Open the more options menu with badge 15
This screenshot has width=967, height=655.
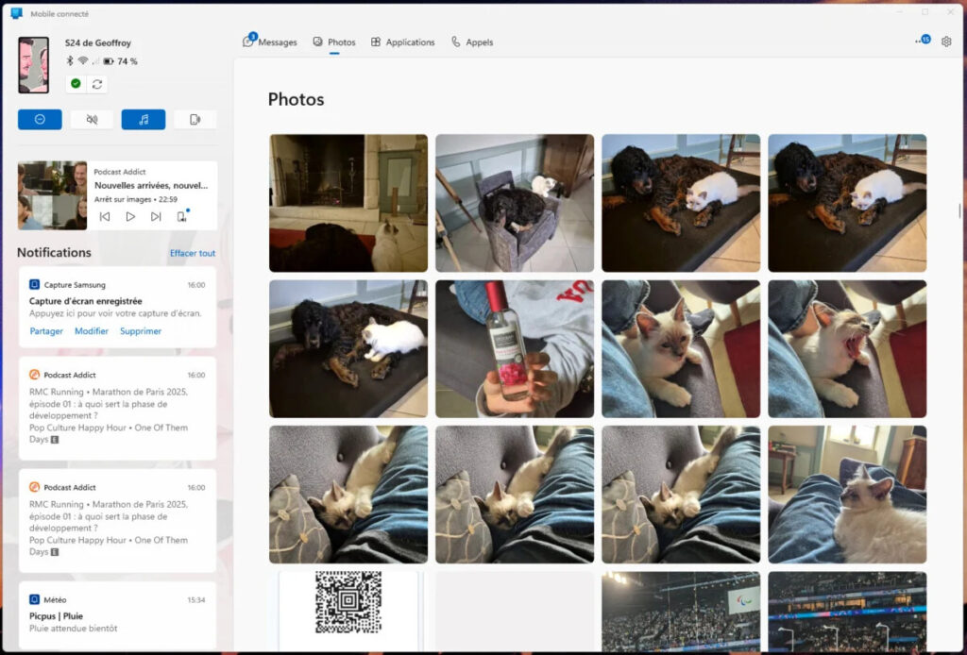[922, 42]
